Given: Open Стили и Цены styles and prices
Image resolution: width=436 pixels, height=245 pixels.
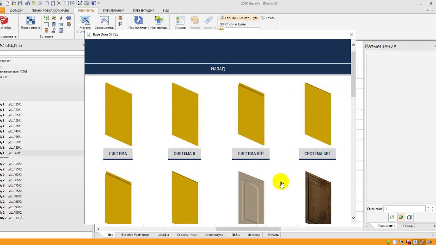Looking at the screenshot, I should (233, 24).
